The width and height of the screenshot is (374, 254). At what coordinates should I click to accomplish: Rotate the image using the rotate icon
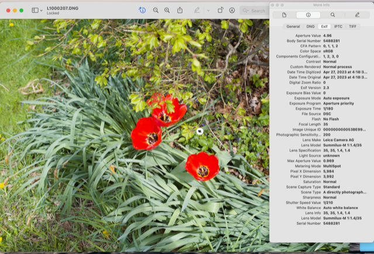point(220,10)
